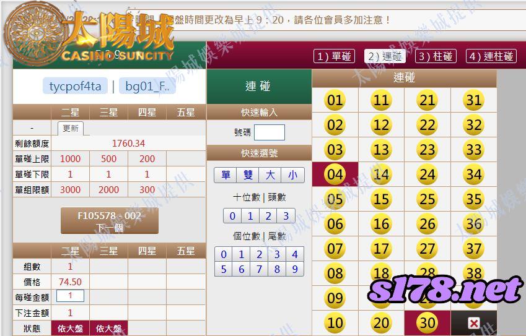Quick-select odd numbers with 單
This screenshot has height=336, width=526.
226,175
